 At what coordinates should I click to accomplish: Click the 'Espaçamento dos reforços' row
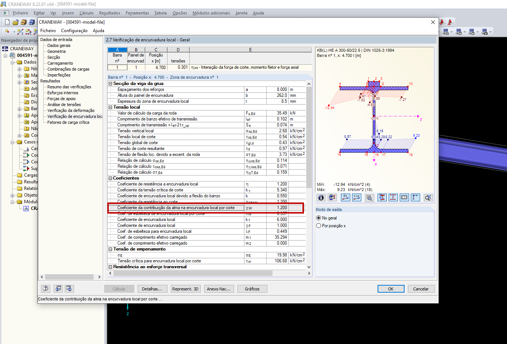coord(207,89)
